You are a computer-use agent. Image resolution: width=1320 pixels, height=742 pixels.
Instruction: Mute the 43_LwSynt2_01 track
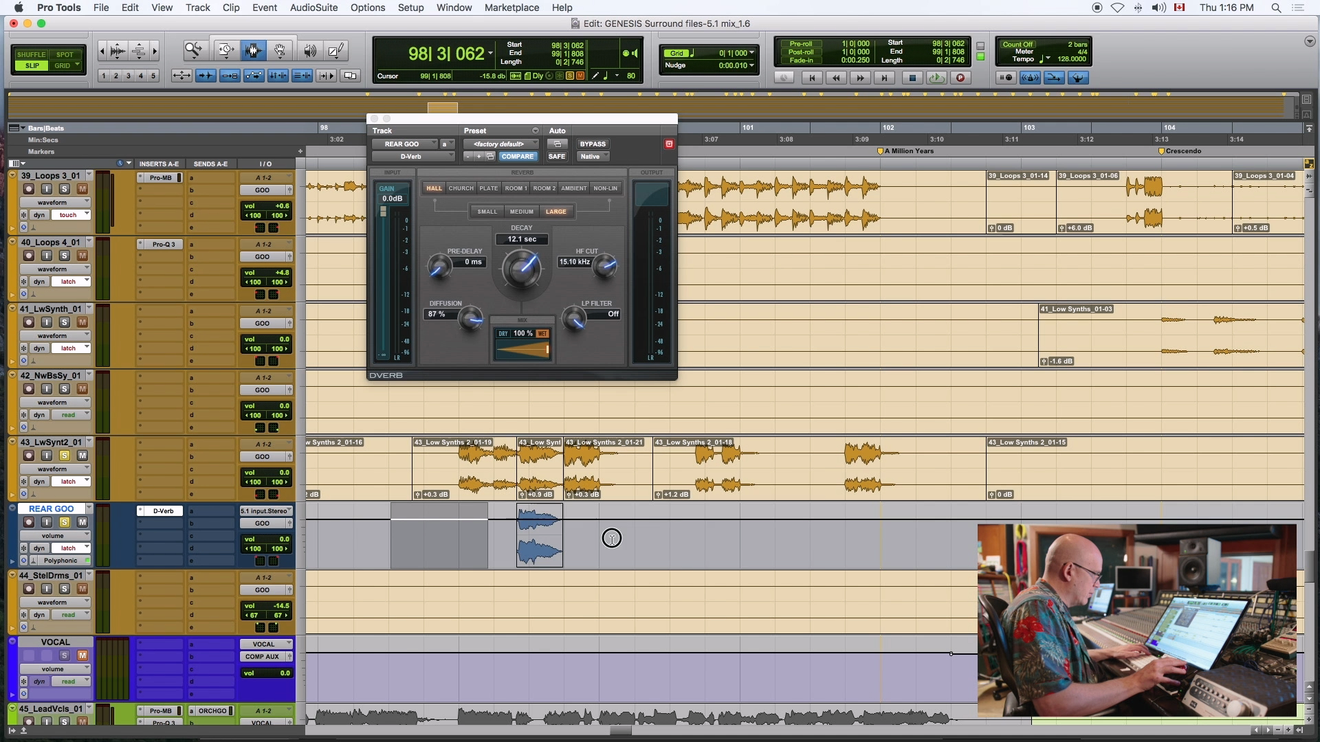82,456
